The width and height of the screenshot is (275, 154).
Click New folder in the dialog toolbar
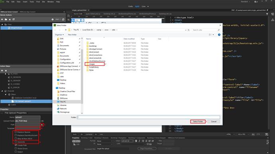pyautogui.click(x=72, y=35)
